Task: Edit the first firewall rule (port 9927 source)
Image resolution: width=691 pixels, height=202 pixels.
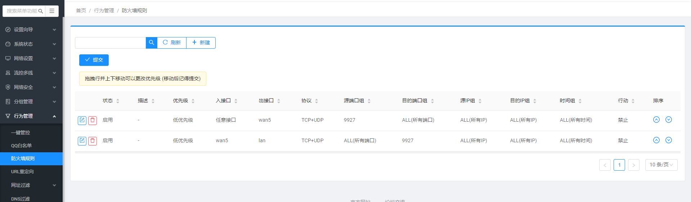Action: point(82,120)
